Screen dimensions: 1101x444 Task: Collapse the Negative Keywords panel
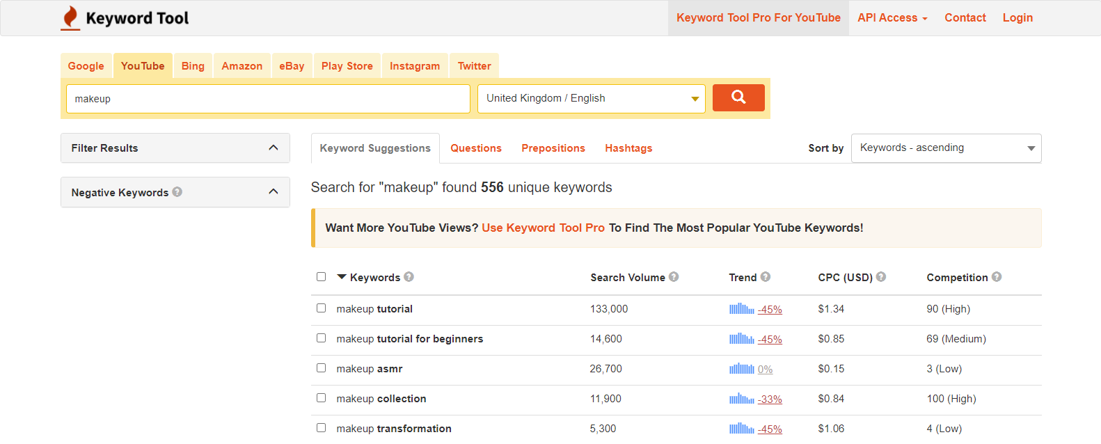[x=273, y=191]
